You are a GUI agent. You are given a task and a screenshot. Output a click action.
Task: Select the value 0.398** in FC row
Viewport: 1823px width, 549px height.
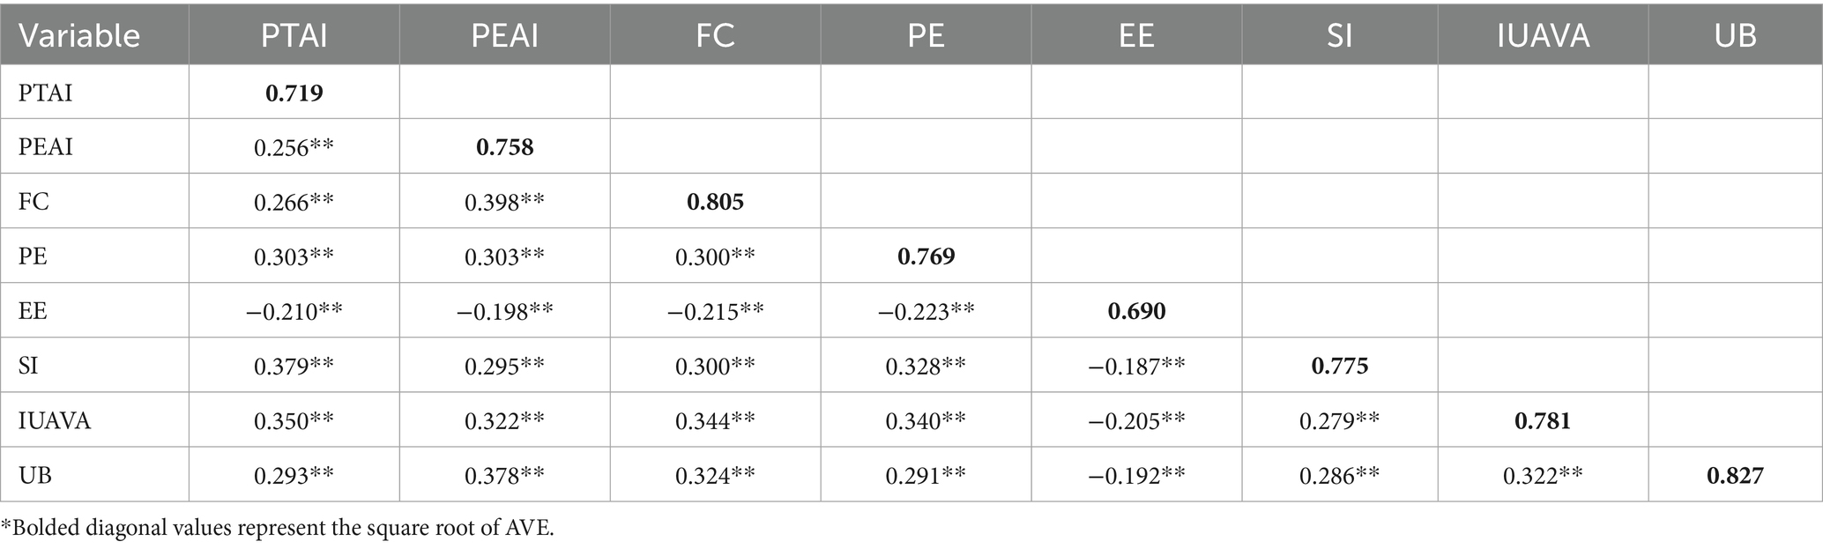[504, 202]
